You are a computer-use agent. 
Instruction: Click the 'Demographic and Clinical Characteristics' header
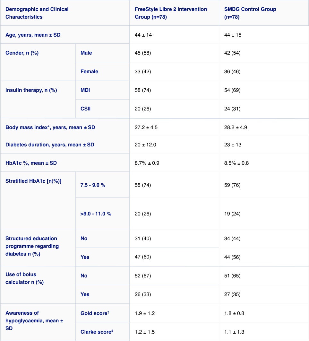pos(37,13)
